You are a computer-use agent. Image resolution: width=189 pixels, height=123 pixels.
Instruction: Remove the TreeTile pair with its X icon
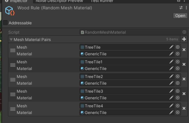[x=184, y=50]
